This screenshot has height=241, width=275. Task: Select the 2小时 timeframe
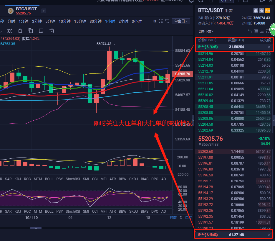point(123,22)
